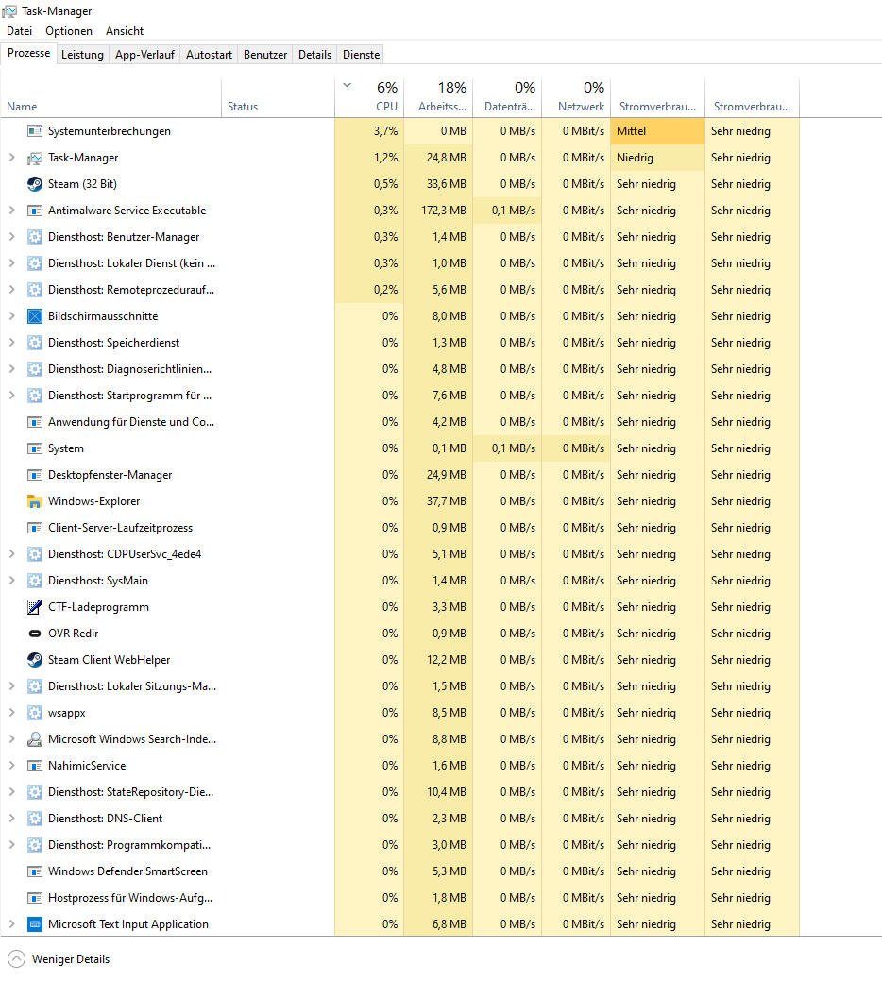Click the OVR Redir icon
Image resolution: width=882 pixels, height=981 pixels.
(35, 633)
